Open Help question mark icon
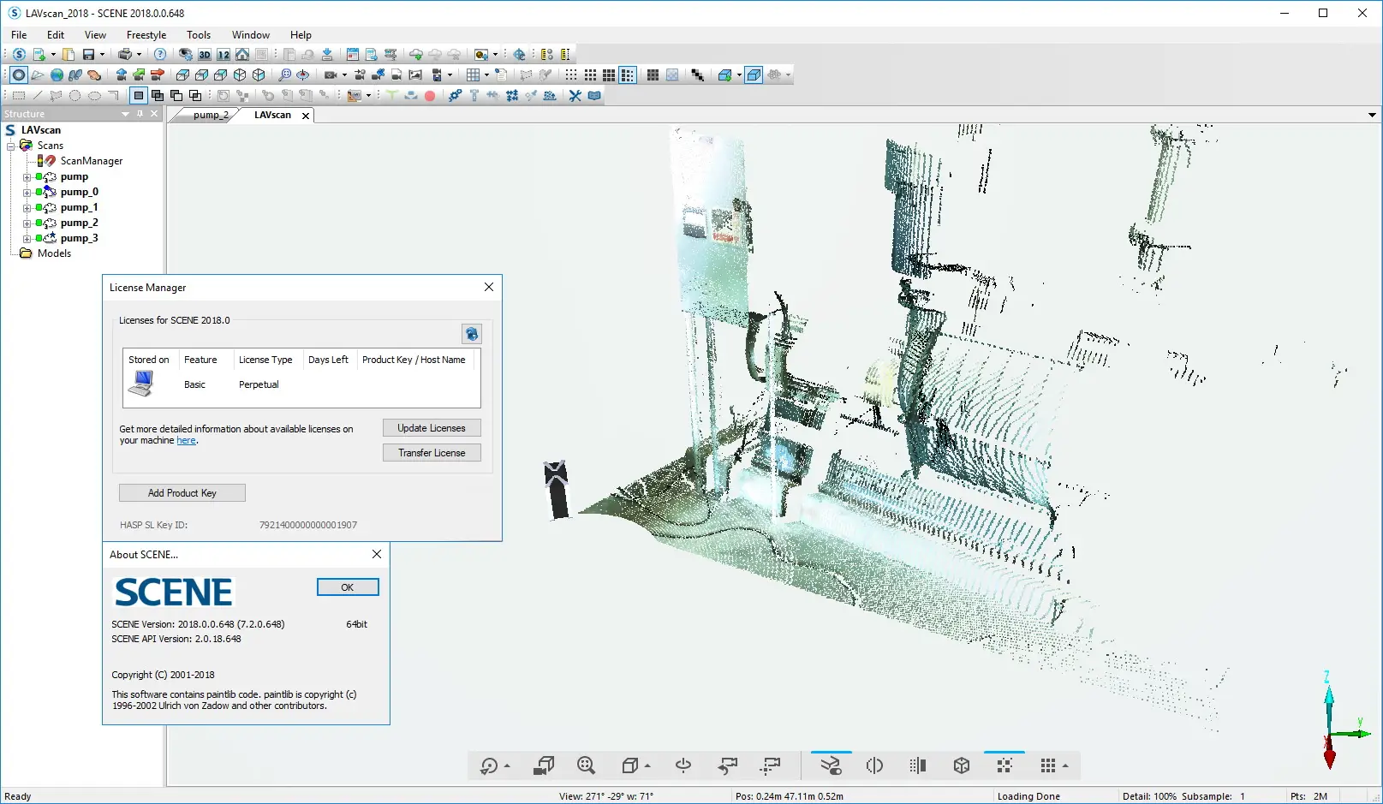 (160, 54)
